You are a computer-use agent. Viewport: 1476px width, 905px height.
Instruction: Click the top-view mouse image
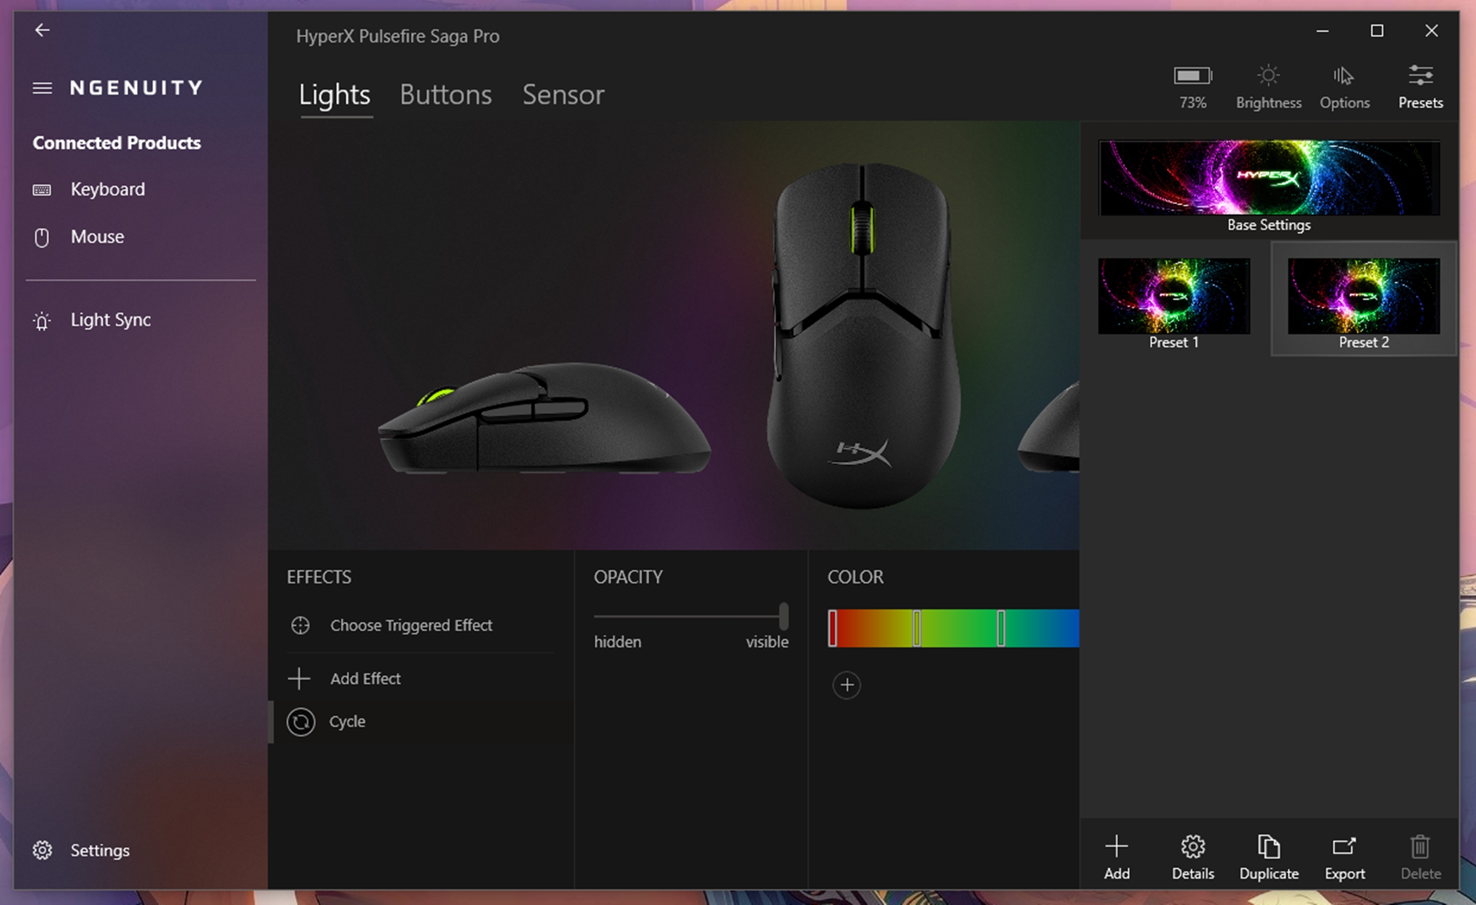click(x=863, y=335)
